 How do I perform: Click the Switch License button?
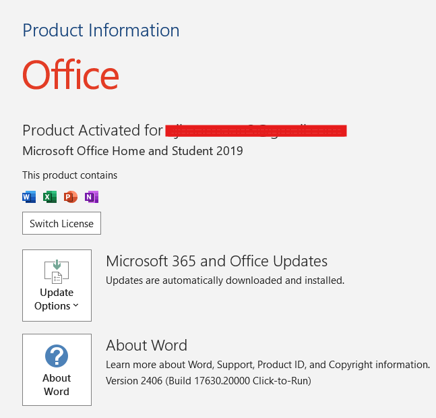click(61, 223)
